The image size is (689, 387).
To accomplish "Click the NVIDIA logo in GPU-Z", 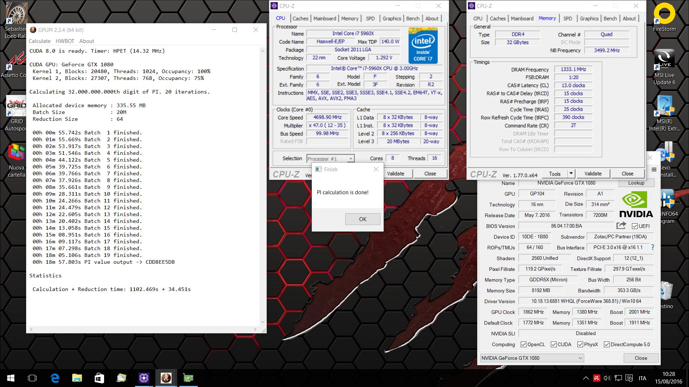I will [636, 204].
